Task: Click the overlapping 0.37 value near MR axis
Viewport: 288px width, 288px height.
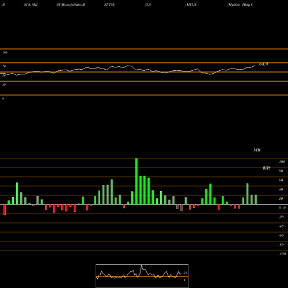Action: (267, 168)
